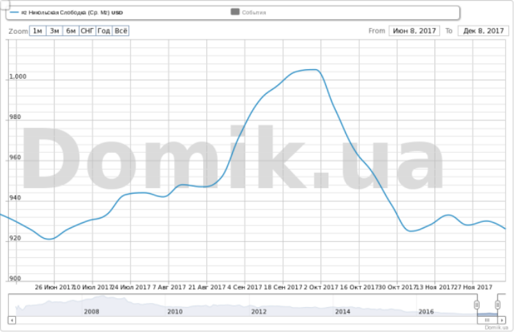Viewport: 514px width, 332px height.
Task: Click the 26 Июн 2017 axis label
Action: coord(55,287)
